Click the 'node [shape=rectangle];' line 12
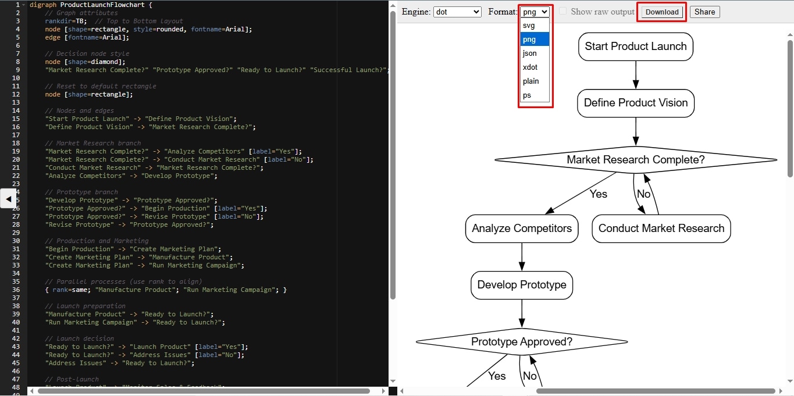This screenshot has height=396, width=794. tap(88, 94)
